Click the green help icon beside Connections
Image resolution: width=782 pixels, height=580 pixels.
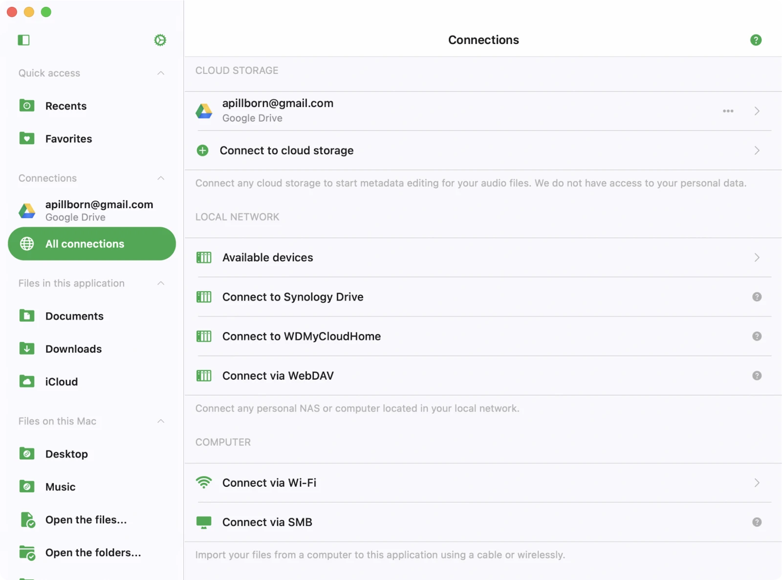tap(756, 40)
